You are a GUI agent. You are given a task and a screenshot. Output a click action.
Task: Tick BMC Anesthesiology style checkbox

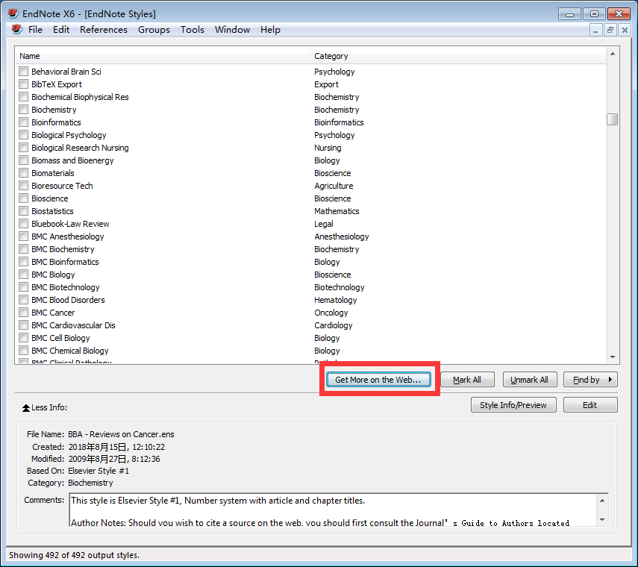(24, 236)
